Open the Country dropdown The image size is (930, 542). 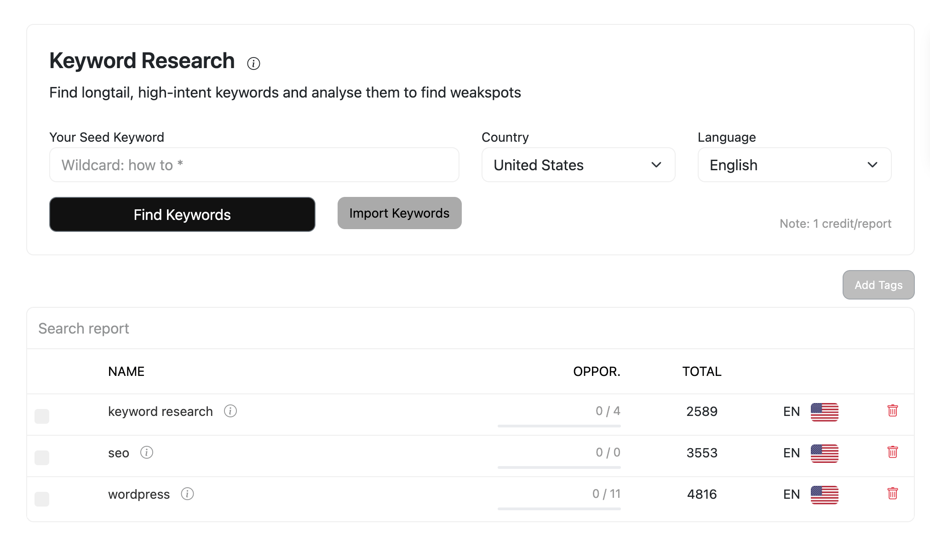(578, 165)
